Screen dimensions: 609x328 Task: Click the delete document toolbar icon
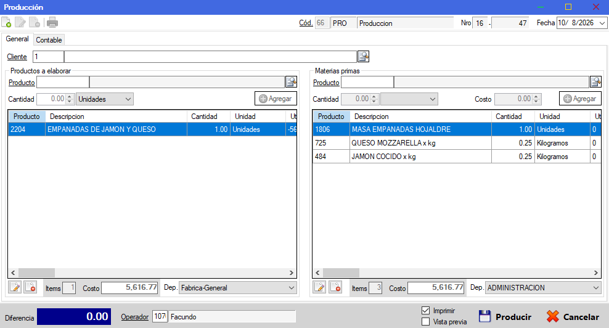click(x=35, y=23)
